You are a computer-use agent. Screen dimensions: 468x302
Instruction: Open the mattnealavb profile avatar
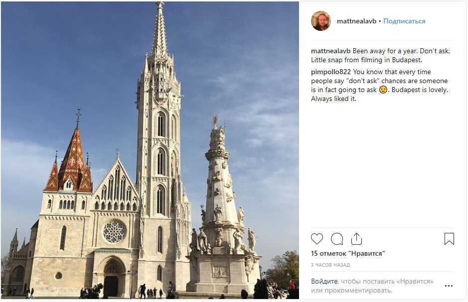tap(320, 21)
